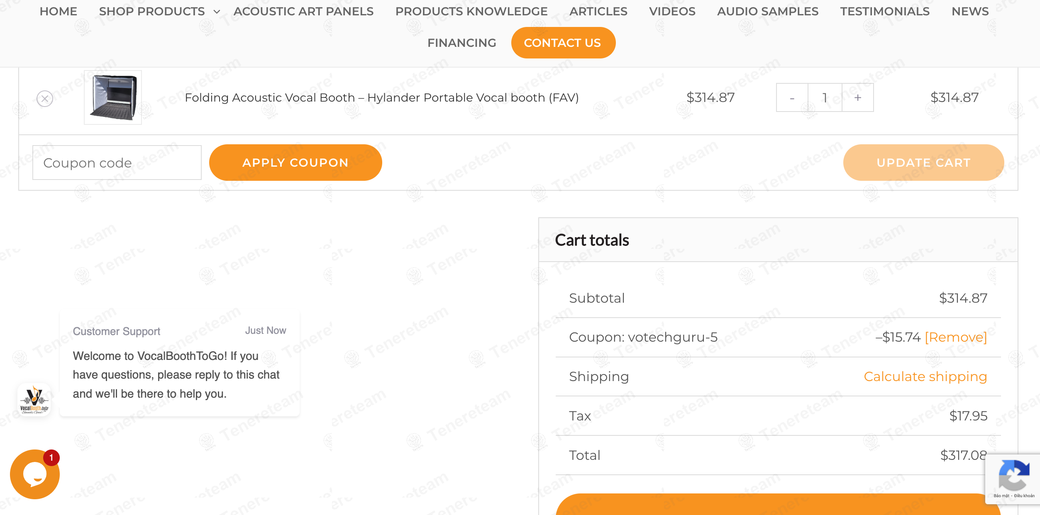Go to Acoustic Art Panels page

pyautogui.click(x=304, y=11)
